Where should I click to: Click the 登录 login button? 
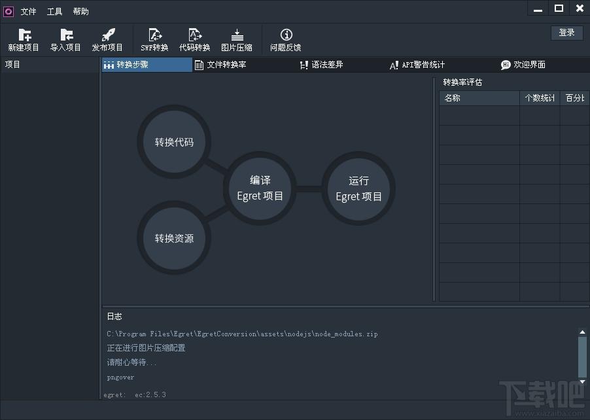pos(566,33)
